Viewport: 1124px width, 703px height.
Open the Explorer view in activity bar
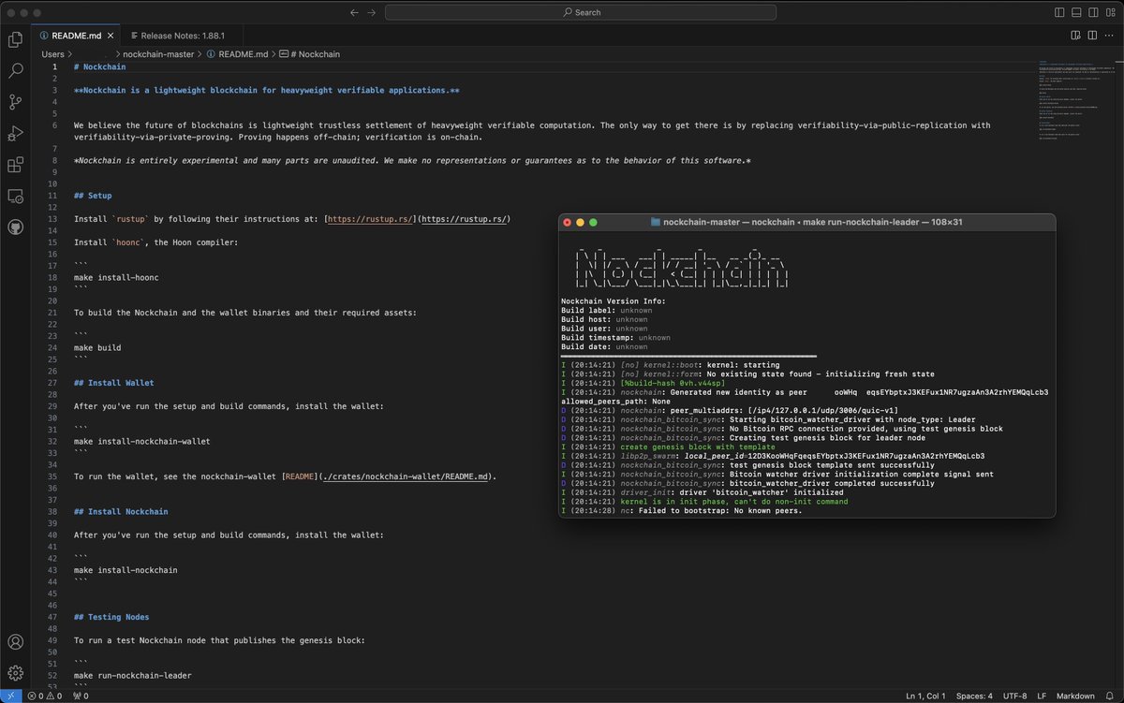[x=15, y=39]
